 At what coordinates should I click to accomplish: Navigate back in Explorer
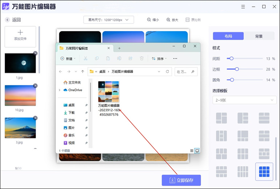(x=60, y=72)
